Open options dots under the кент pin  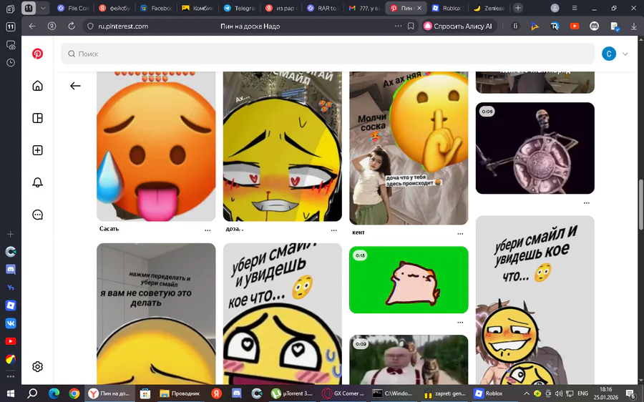point(460,234)
